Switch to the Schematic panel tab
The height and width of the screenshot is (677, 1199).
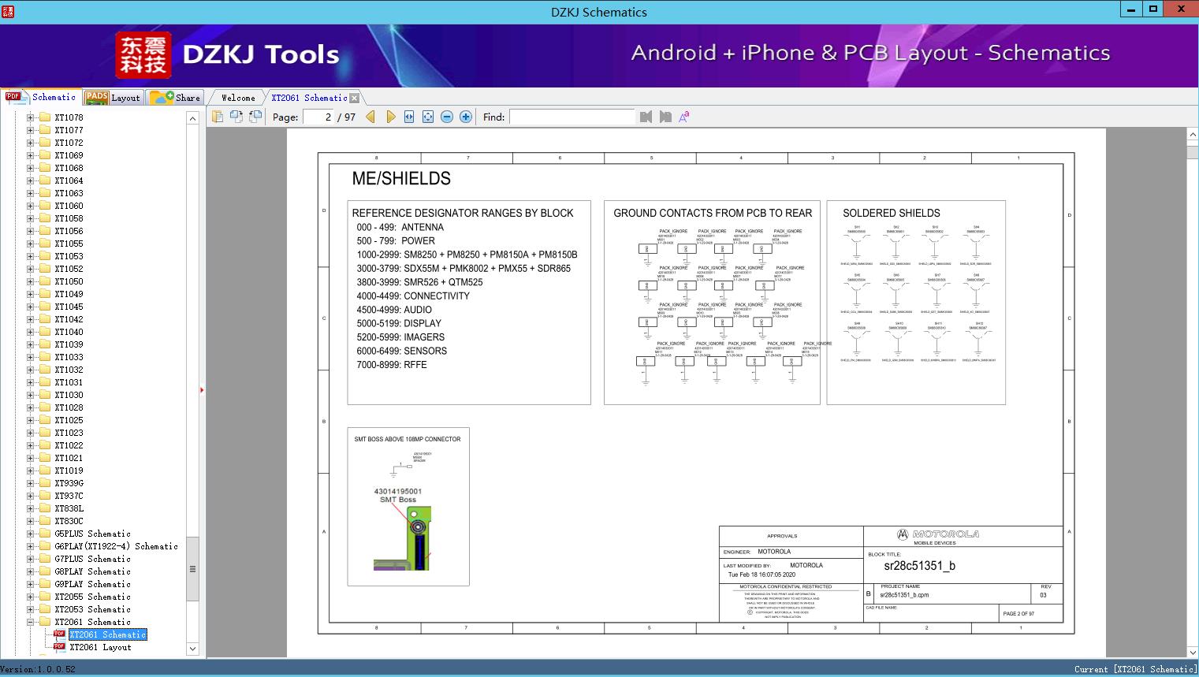40,97
